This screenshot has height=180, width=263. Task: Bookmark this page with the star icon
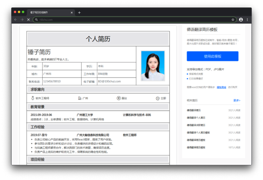click(x=233, y=19)
